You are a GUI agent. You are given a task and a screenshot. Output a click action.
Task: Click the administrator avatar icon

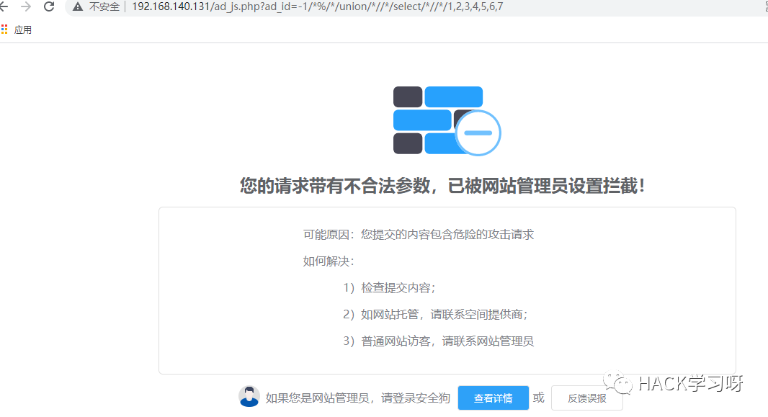249,396
